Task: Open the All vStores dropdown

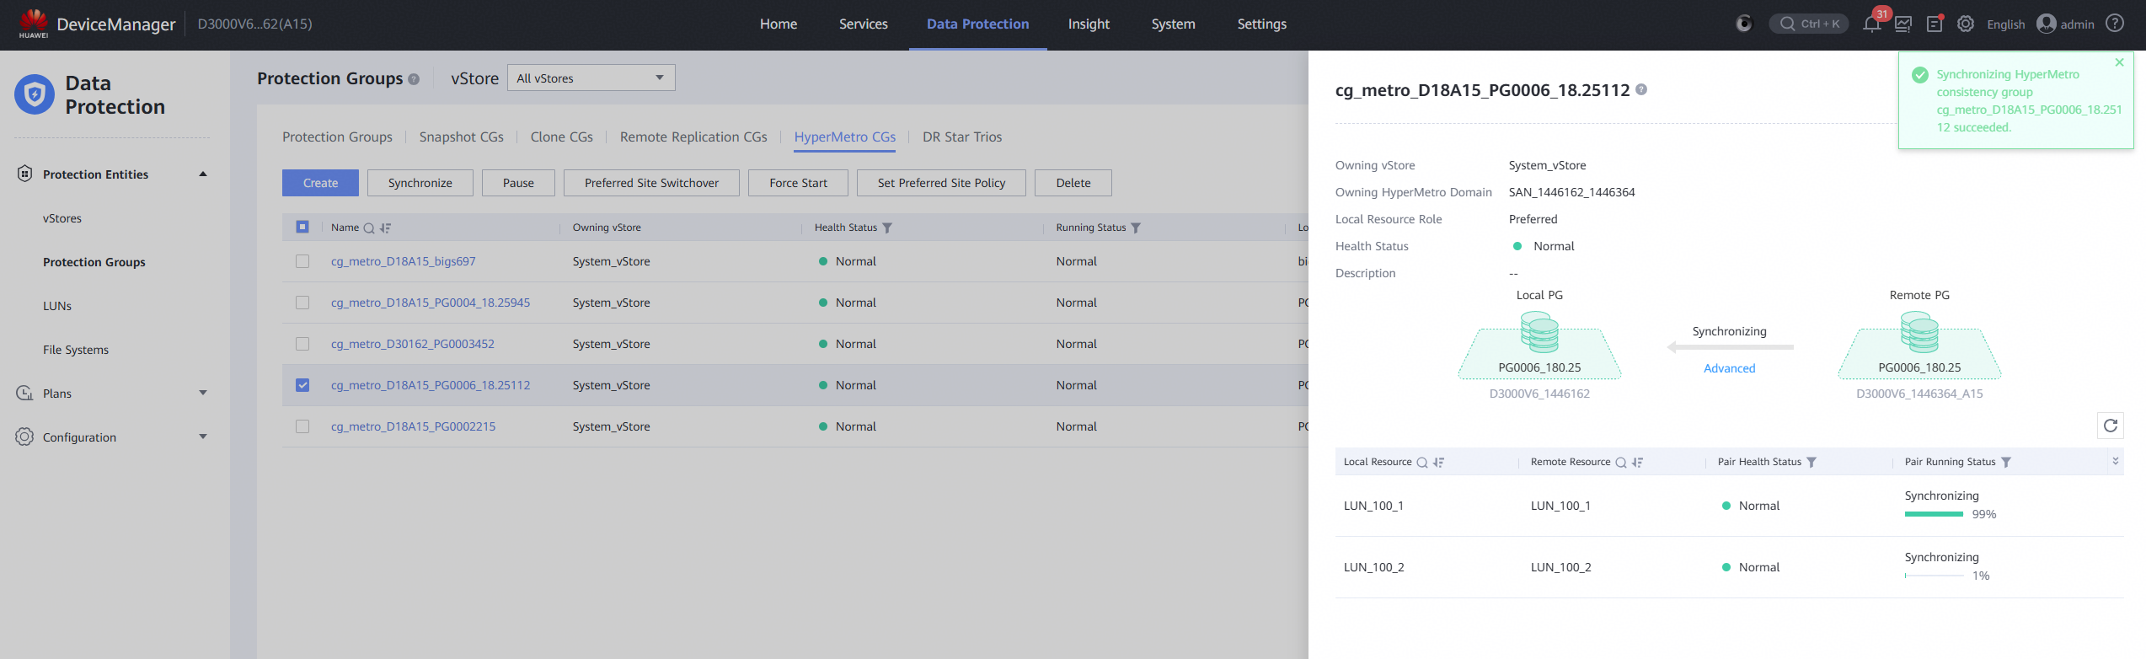Action: 591,78
